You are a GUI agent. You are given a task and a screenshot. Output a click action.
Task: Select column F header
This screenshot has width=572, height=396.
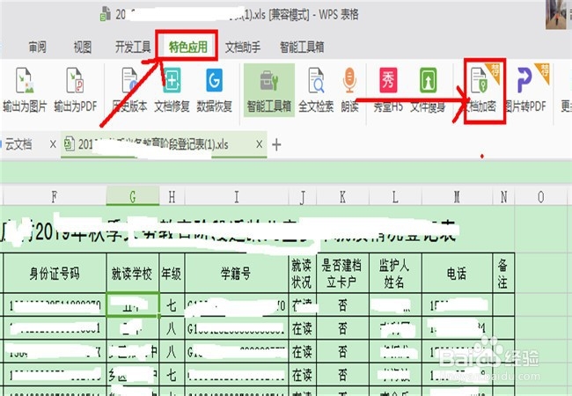(55, 197)
